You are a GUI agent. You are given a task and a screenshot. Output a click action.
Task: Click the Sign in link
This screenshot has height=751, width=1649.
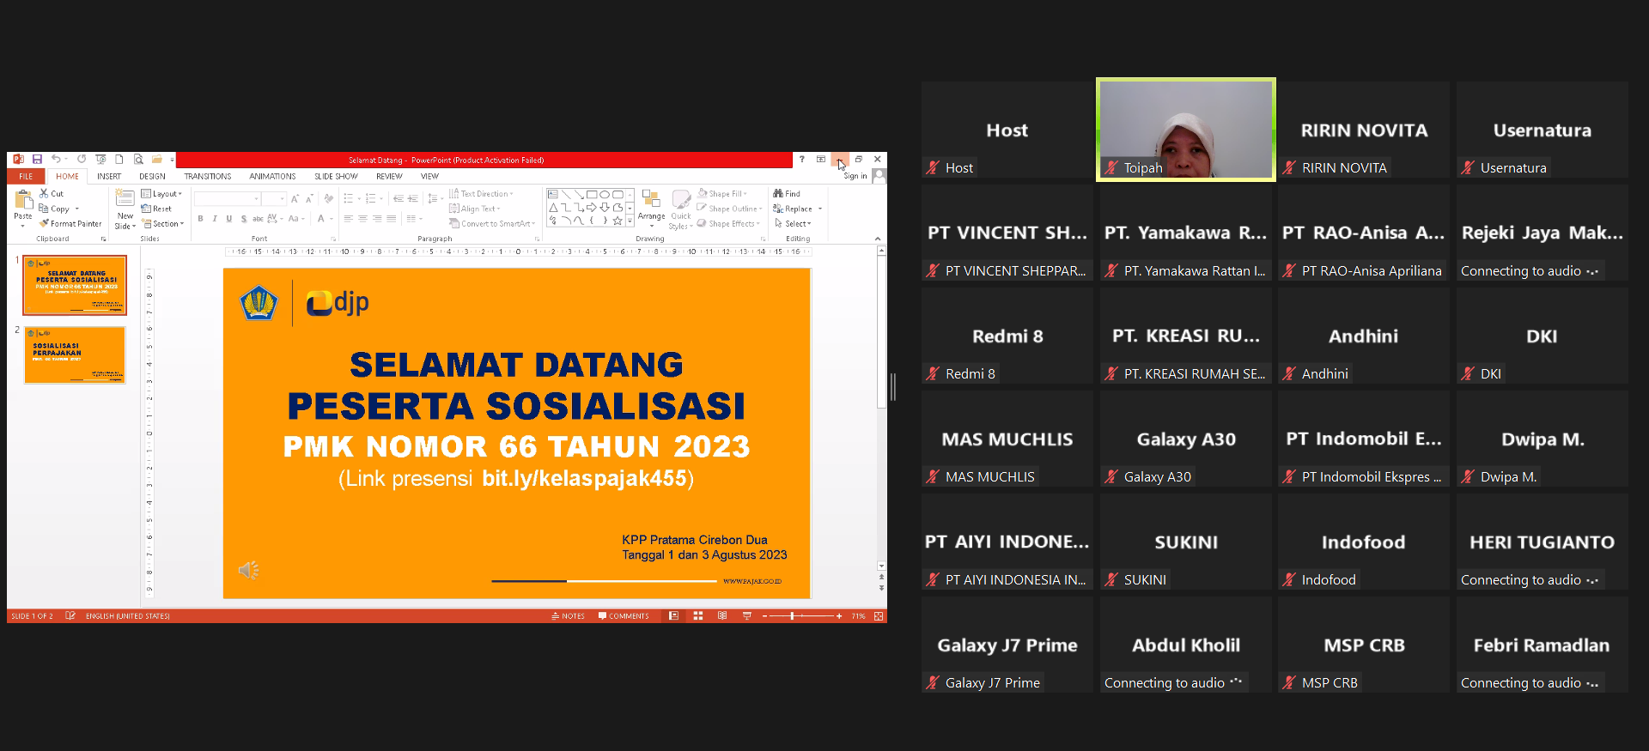[855, 177]
